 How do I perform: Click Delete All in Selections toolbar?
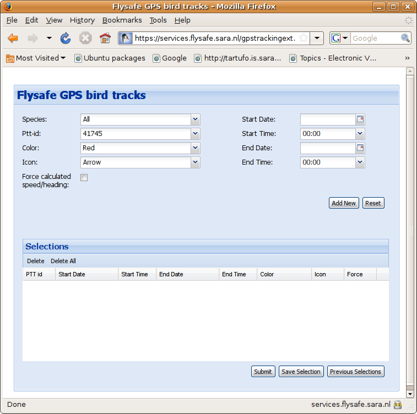pyautogui.click(x=63, y=261)
